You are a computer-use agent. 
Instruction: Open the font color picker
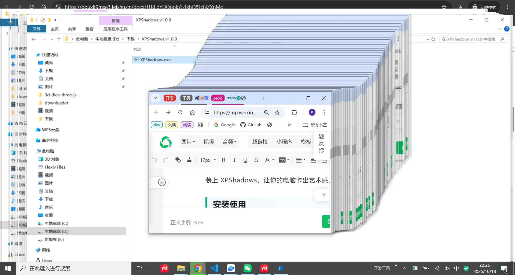[268, 160]
